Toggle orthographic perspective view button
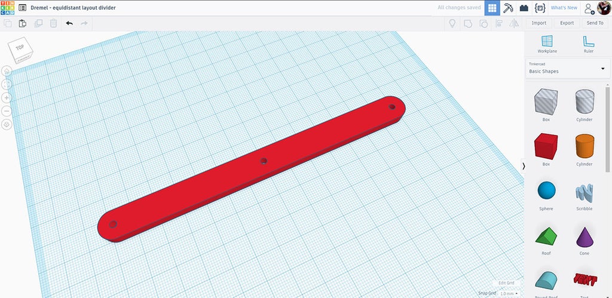This screenshot has height=298, width=612. pyautogui.click(x=7, y=125)
